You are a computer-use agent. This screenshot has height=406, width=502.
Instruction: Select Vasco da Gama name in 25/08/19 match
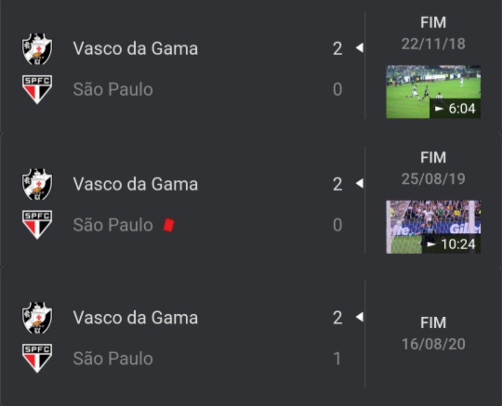135,184
